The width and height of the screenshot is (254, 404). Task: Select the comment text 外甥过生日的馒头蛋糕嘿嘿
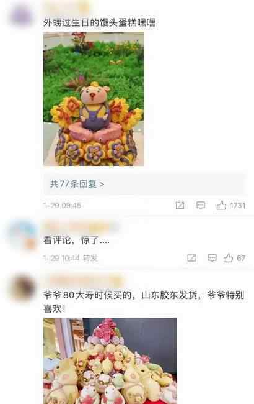(99, 22)
